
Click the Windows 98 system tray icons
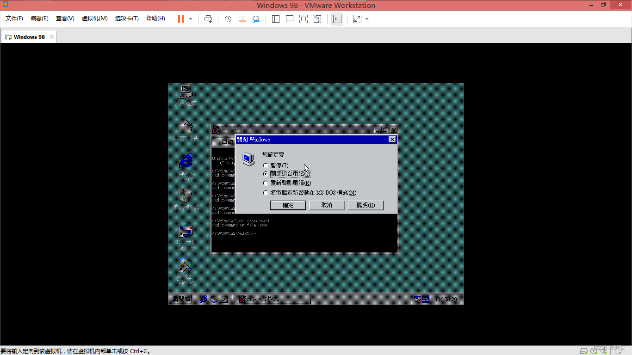(421, 299)
